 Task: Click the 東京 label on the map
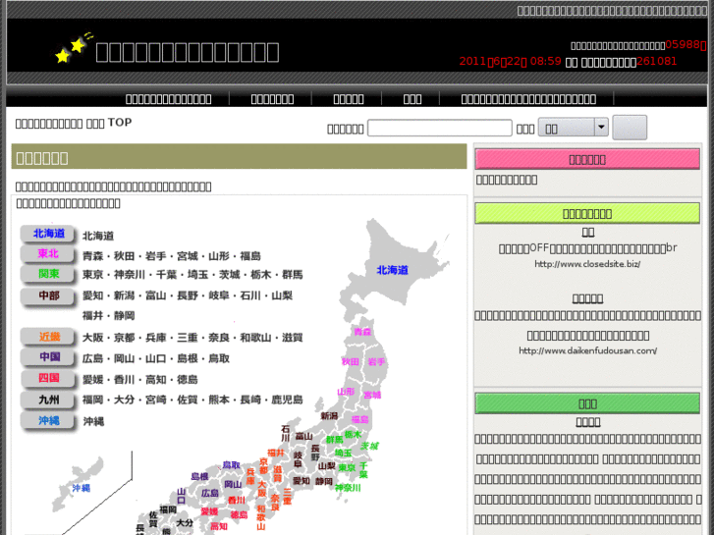click(347, 467)
